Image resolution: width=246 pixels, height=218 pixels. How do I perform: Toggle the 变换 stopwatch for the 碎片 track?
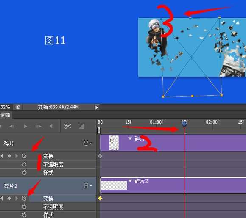24,156
